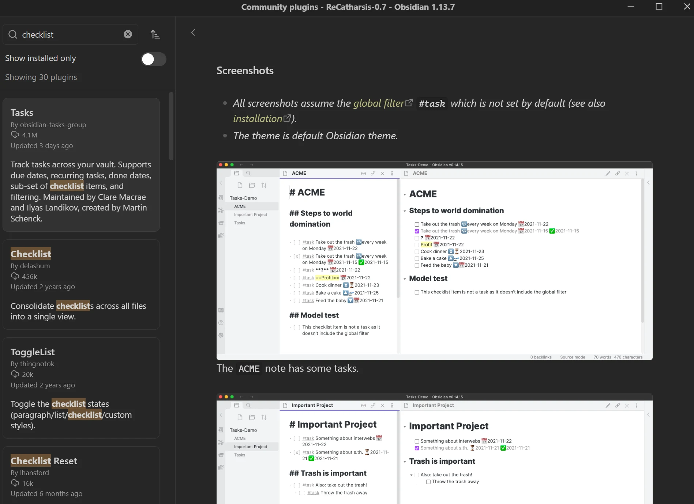Click the '#task' inline code text
Image resolution: width=694 pixels, height=504 pixels.
(x=432, y=104)
